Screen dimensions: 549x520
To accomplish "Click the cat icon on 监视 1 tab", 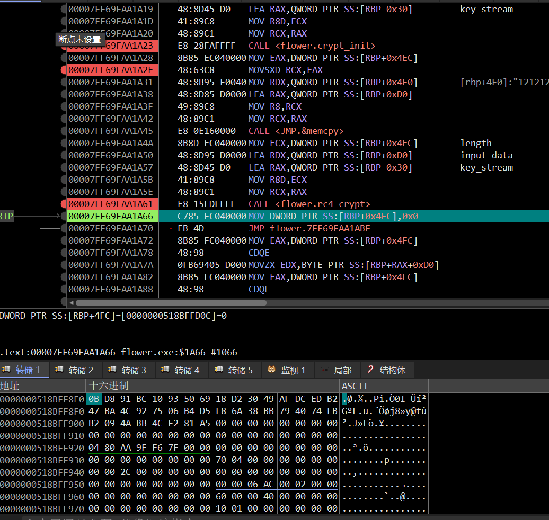I will click(271, 370).
